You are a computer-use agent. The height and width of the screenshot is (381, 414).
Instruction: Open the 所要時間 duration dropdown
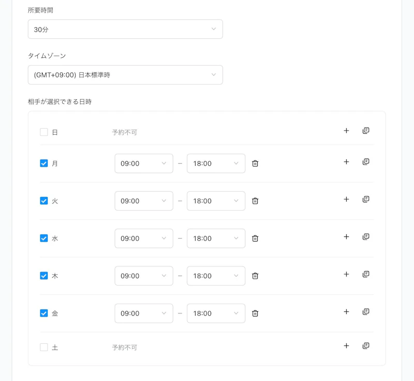pos(125,29)
